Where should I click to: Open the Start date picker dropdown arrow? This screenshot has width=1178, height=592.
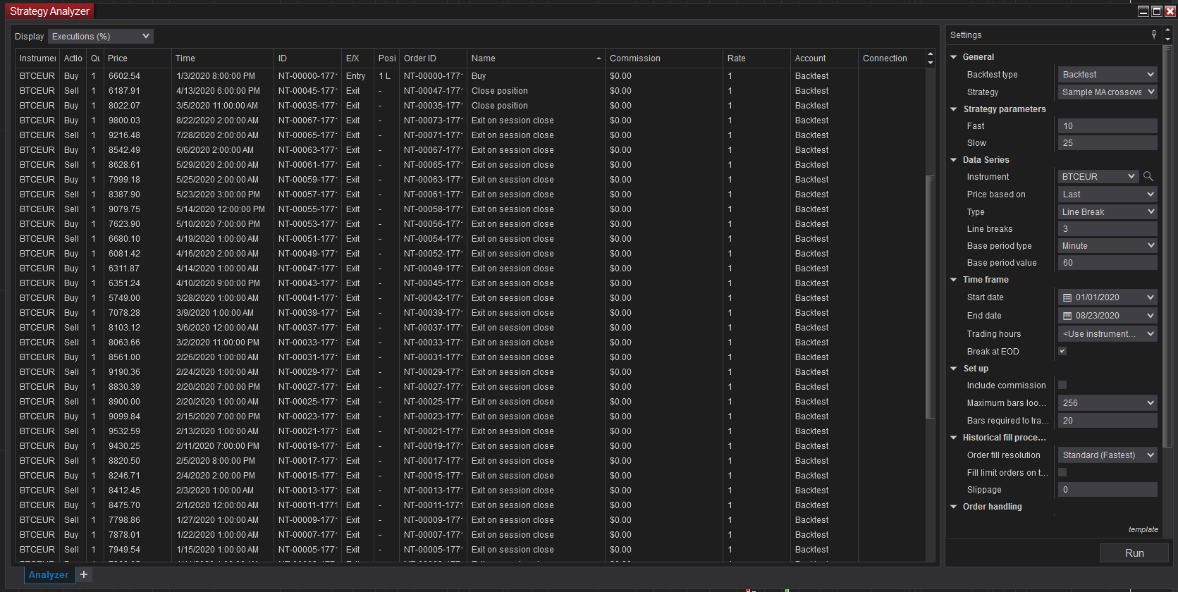pos(1151,297)
